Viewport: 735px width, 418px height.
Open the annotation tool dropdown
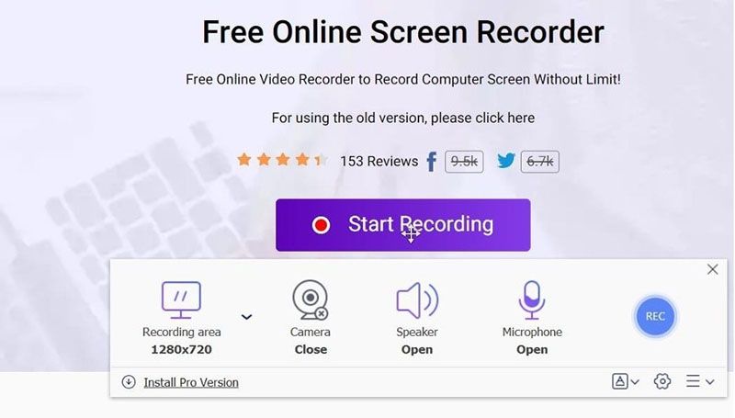[x=626, y=381]
